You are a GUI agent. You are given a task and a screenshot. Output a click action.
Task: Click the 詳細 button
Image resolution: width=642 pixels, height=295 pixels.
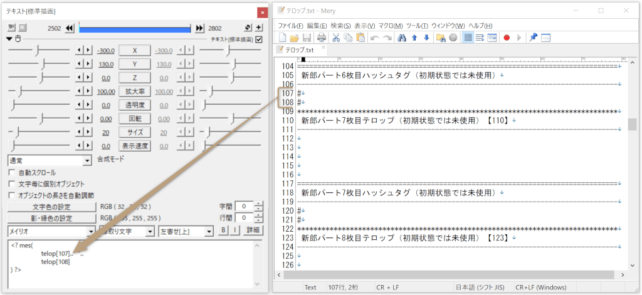tap(253, 230)
